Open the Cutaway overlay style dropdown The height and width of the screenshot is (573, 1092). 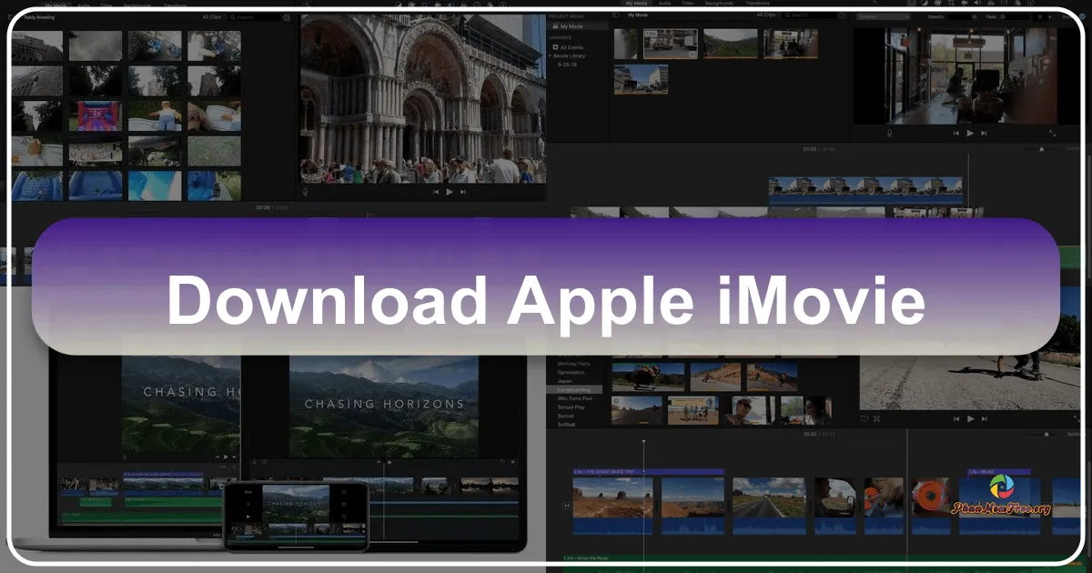tap(883, 15)
